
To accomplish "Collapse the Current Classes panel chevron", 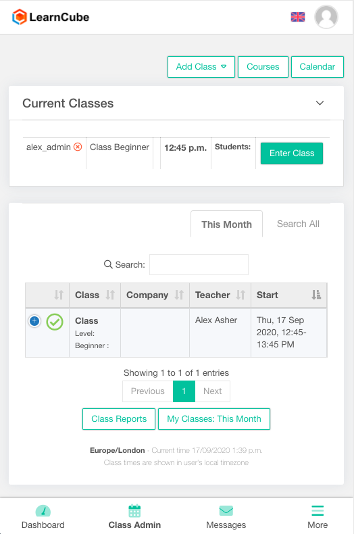I will pos(320,103).
